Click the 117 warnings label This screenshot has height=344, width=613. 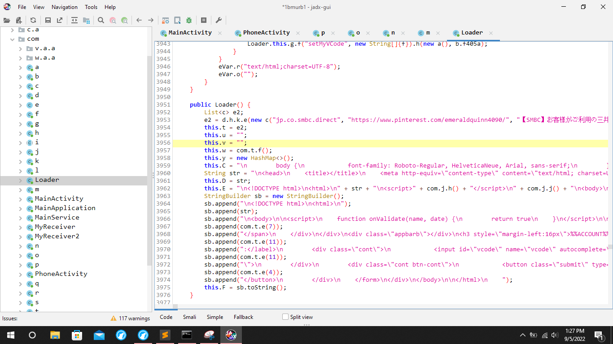click(134, 318)
